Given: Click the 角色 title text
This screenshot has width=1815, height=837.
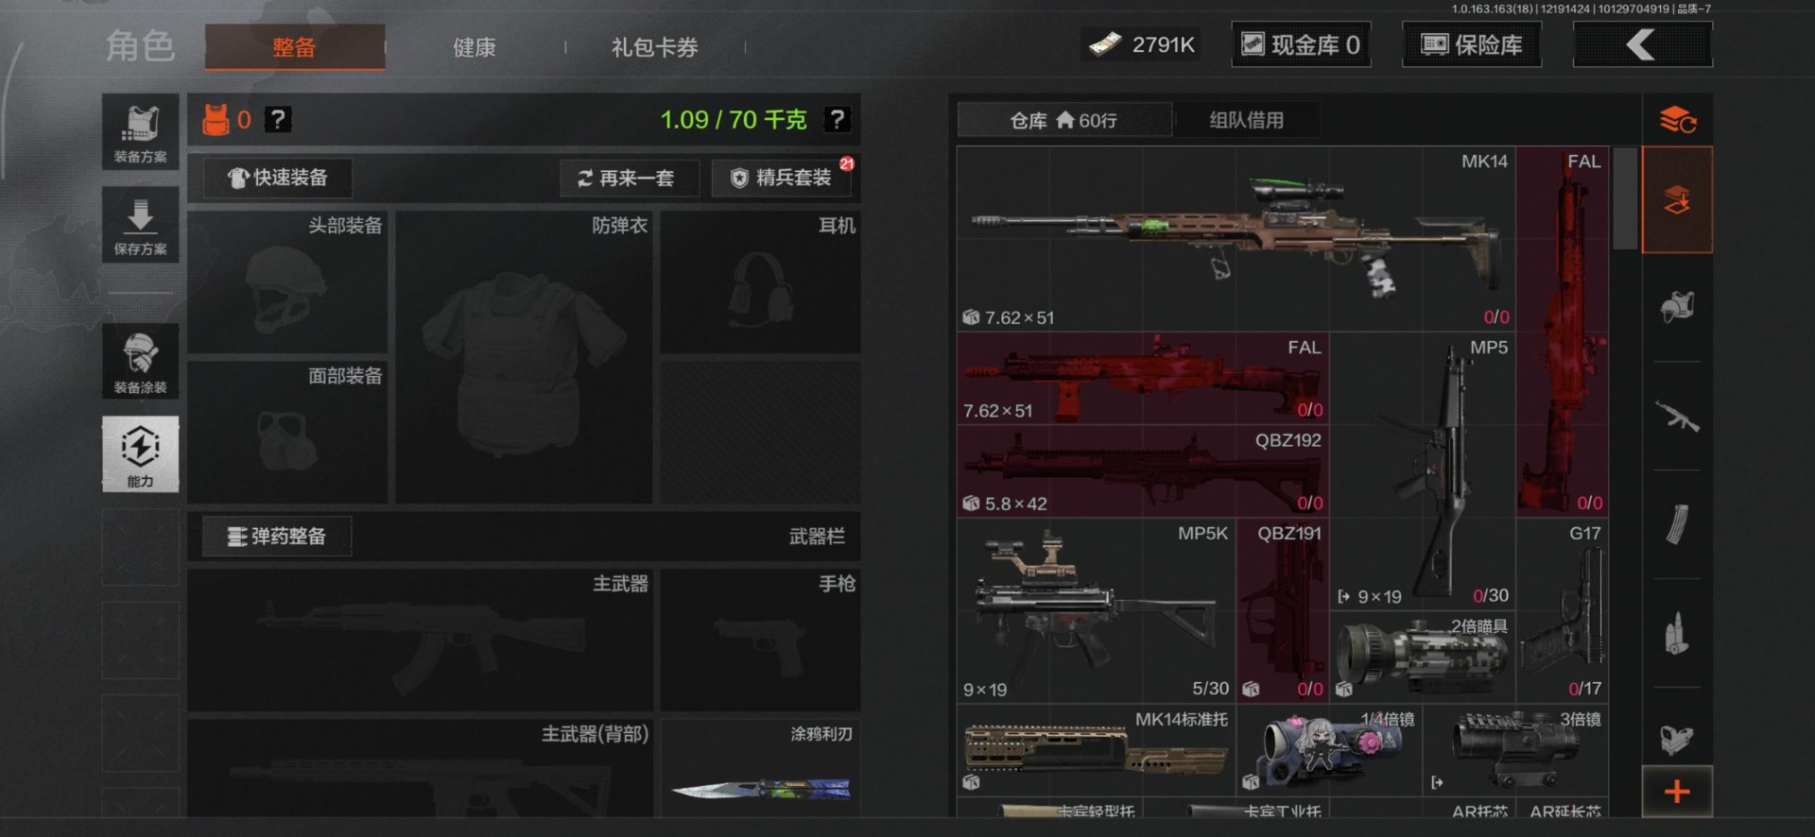Looking at the screenshot, I should pos(141,46).
